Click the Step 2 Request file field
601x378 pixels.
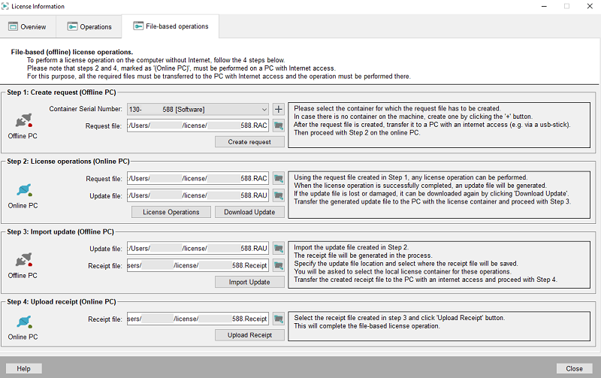(x=198, y=178)
